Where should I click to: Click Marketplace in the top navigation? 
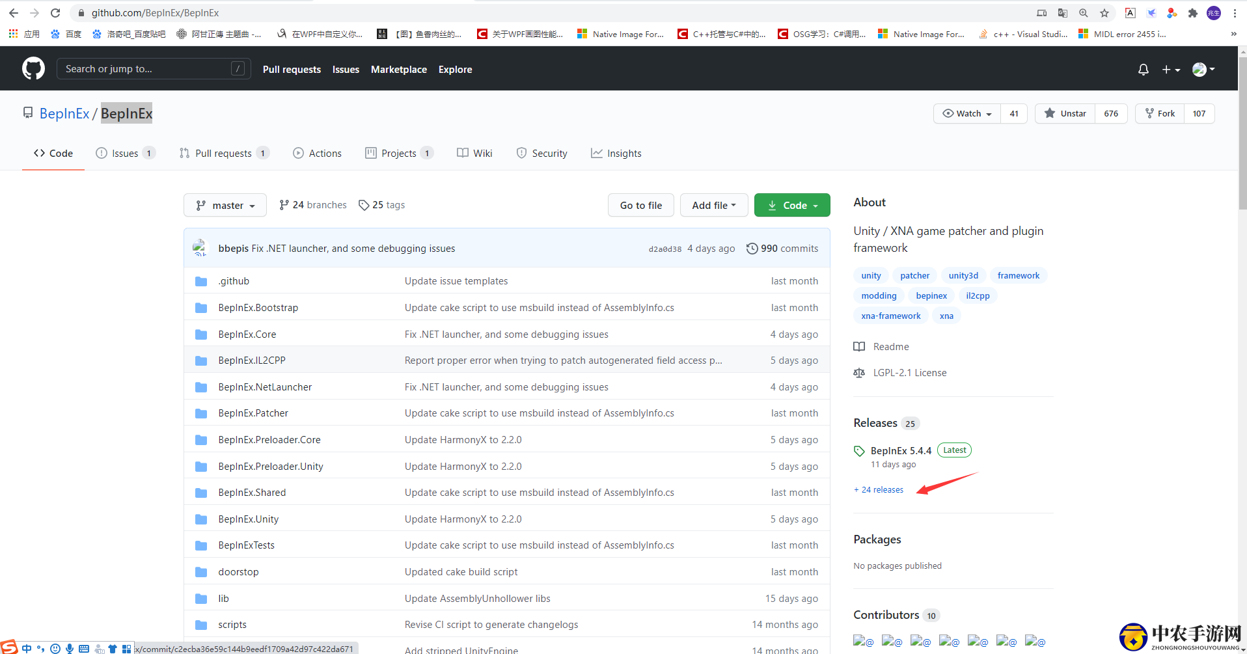[399, 70]
